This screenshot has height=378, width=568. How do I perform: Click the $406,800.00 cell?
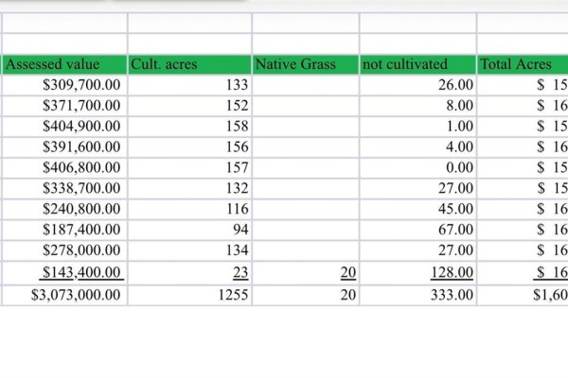click(x=64, y=168)
